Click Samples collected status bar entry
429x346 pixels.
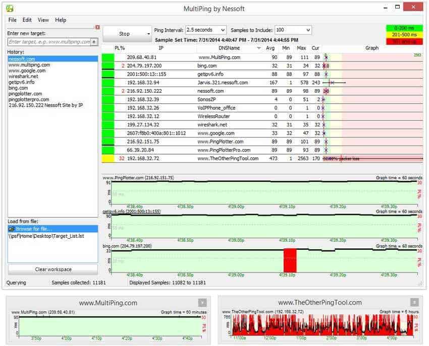click(x=79, y=283)
